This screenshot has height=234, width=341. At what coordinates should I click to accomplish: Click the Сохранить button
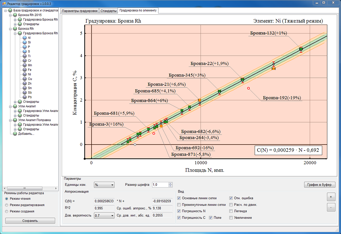pos(30,221)
